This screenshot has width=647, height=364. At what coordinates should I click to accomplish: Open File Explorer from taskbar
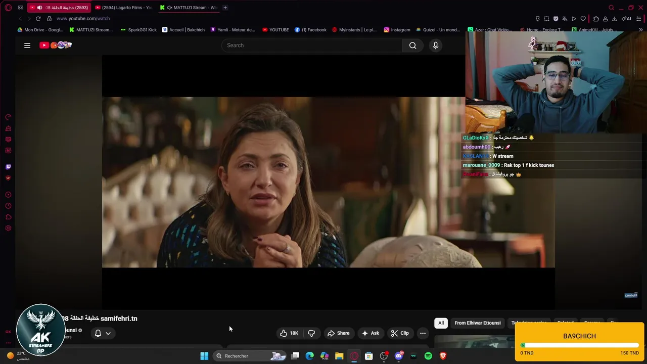339,356
